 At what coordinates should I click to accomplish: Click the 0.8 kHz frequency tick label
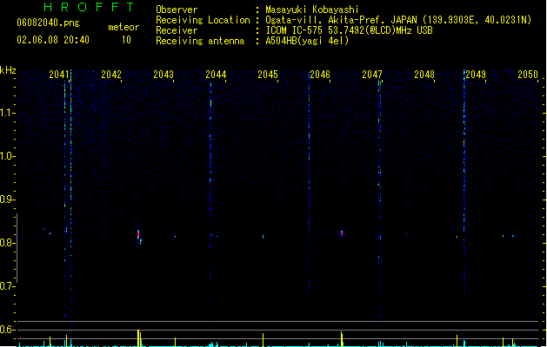click(x=7, y=243)
